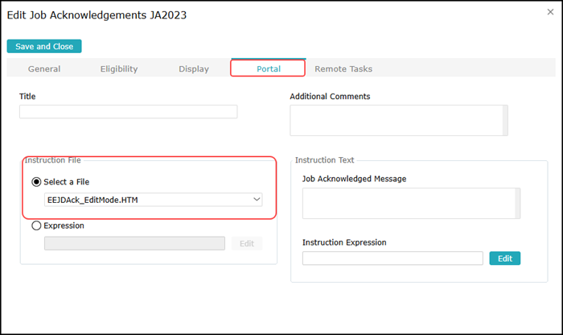Close the Edit Job Acknowledgements dialog

[550, 12]
